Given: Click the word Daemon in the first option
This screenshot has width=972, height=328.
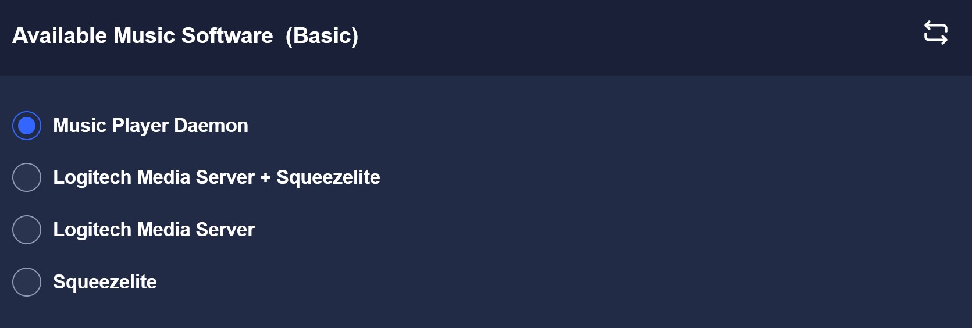Looking at the screenshot, I should pyautogui.click(x=211, y=126).
